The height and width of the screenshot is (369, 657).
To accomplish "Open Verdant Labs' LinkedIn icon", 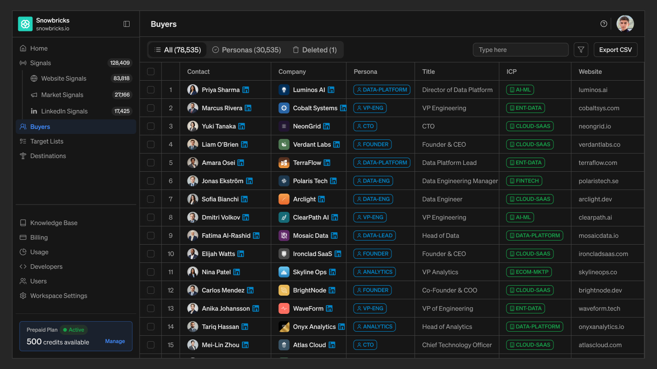I will click(337, 144).
